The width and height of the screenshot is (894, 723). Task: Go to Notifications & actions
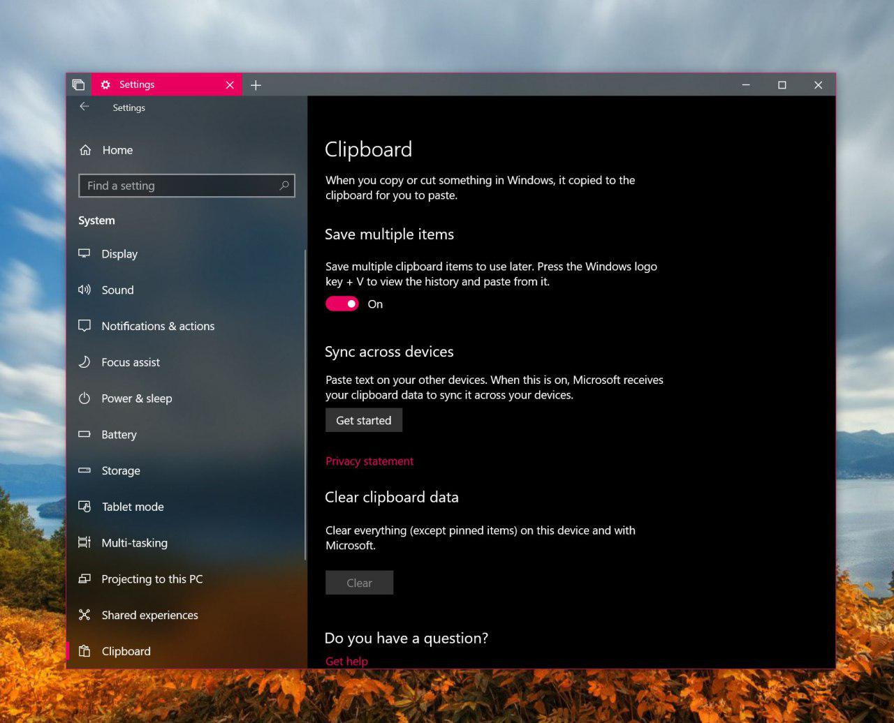[x=158, y=326]
